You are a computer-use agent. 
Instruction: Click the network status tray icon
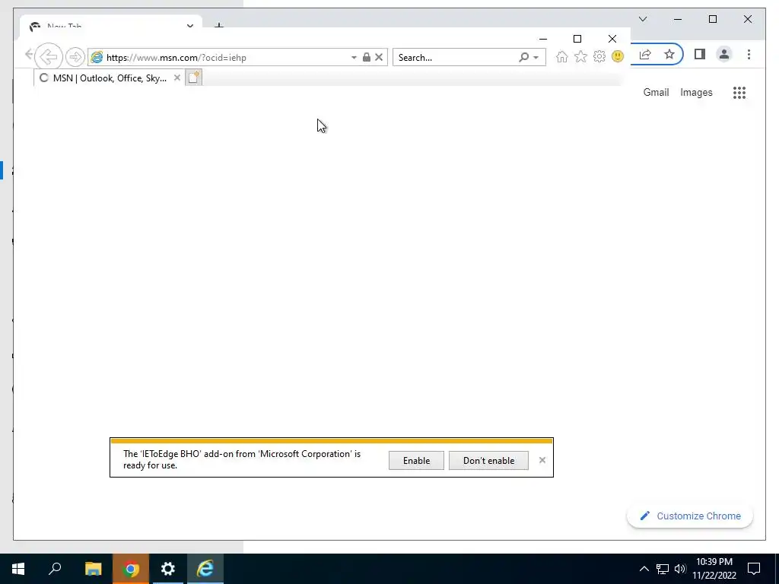click(x=663, y=569)
